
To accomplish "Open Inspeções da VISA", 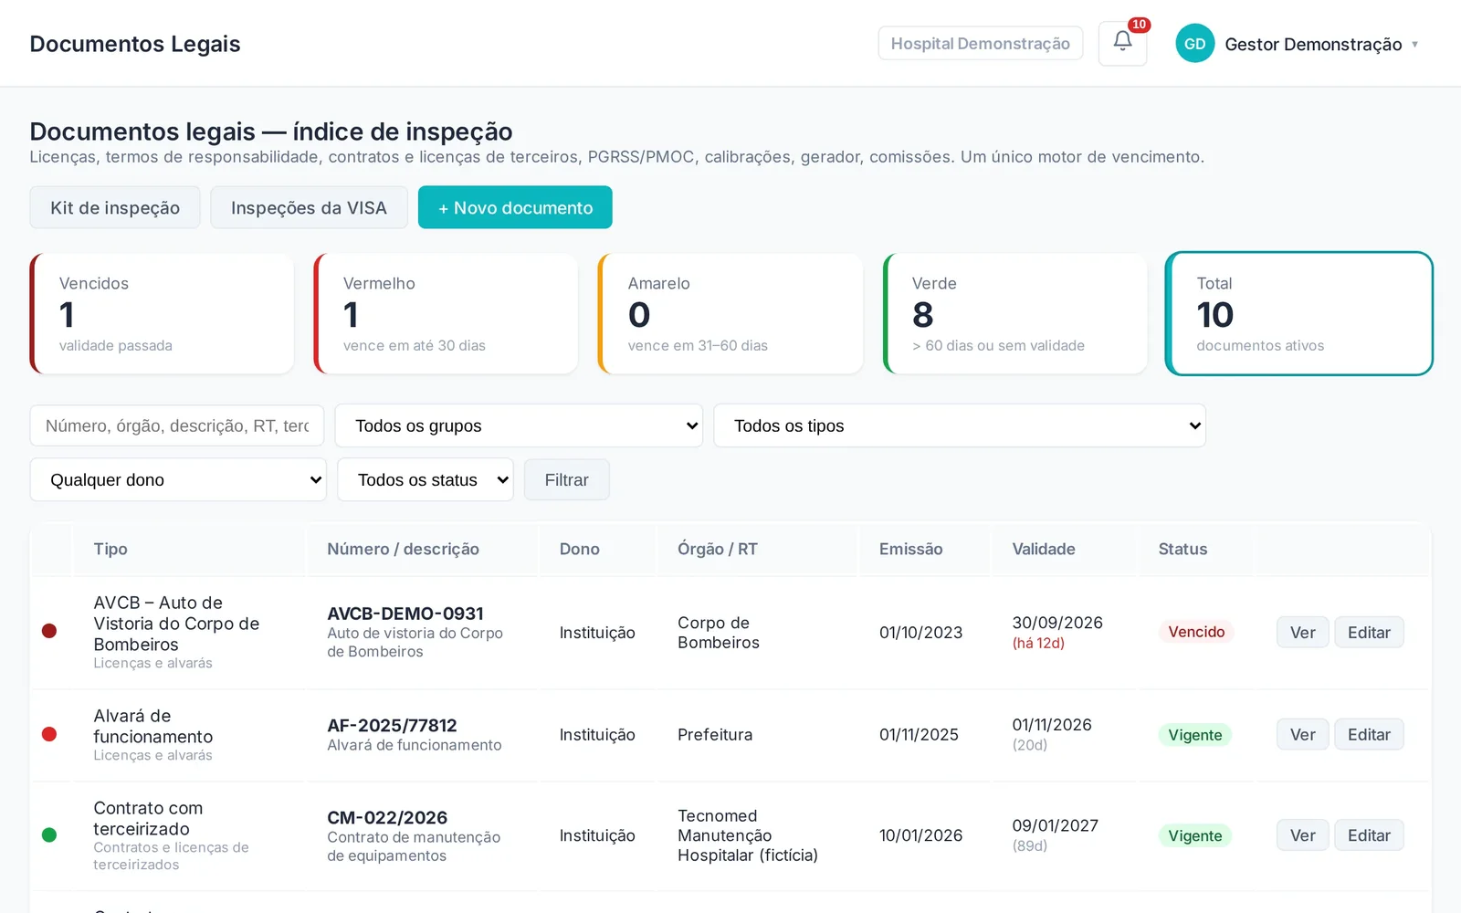I will (x=309, y=207).
